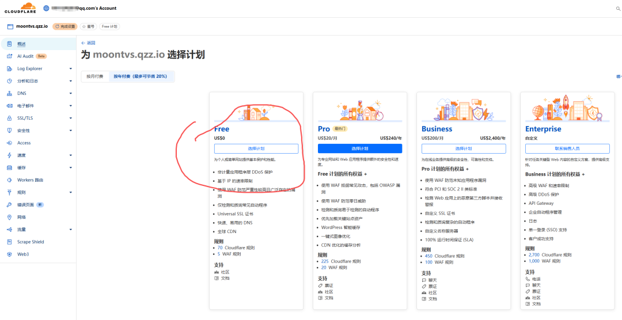Click the 电子邮件 envelope icon
This screenshot has width=622, height=320.
[x=9, y=106]
